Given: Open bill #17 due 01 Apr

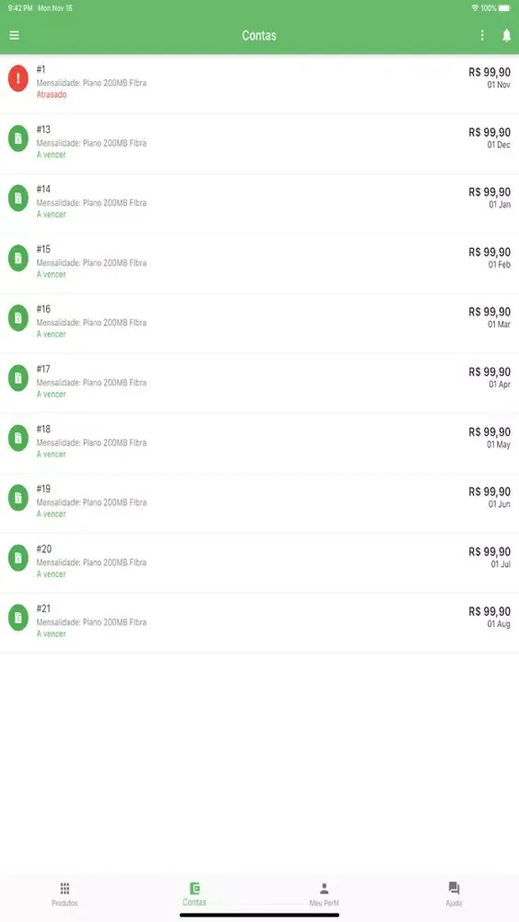Looking at the screenshot, I should tap(259, 384).
